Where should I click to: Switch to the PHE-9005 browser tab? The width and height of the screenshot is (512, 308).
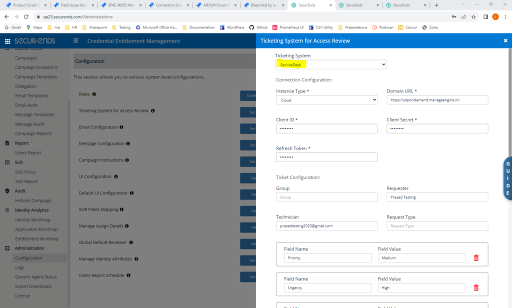click(121, 5)
